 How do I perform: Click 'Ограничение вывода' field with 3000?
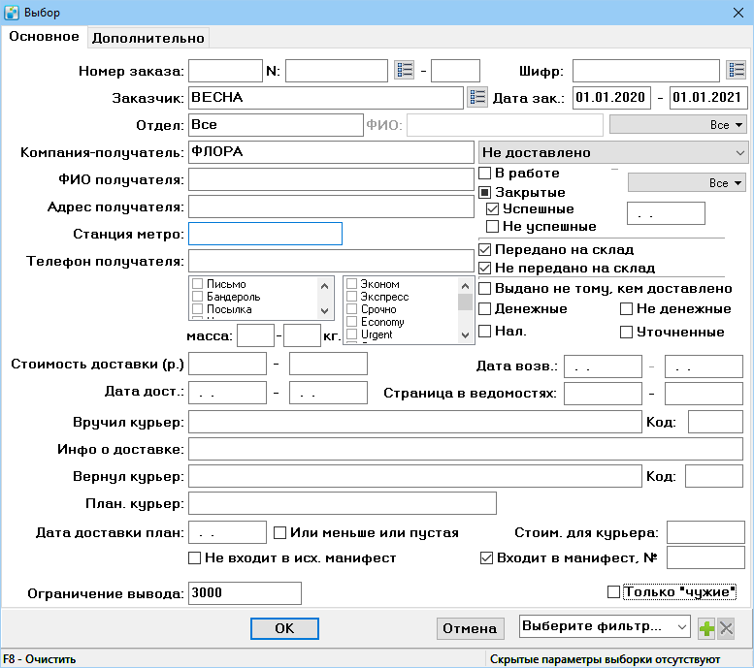point(245,593)
